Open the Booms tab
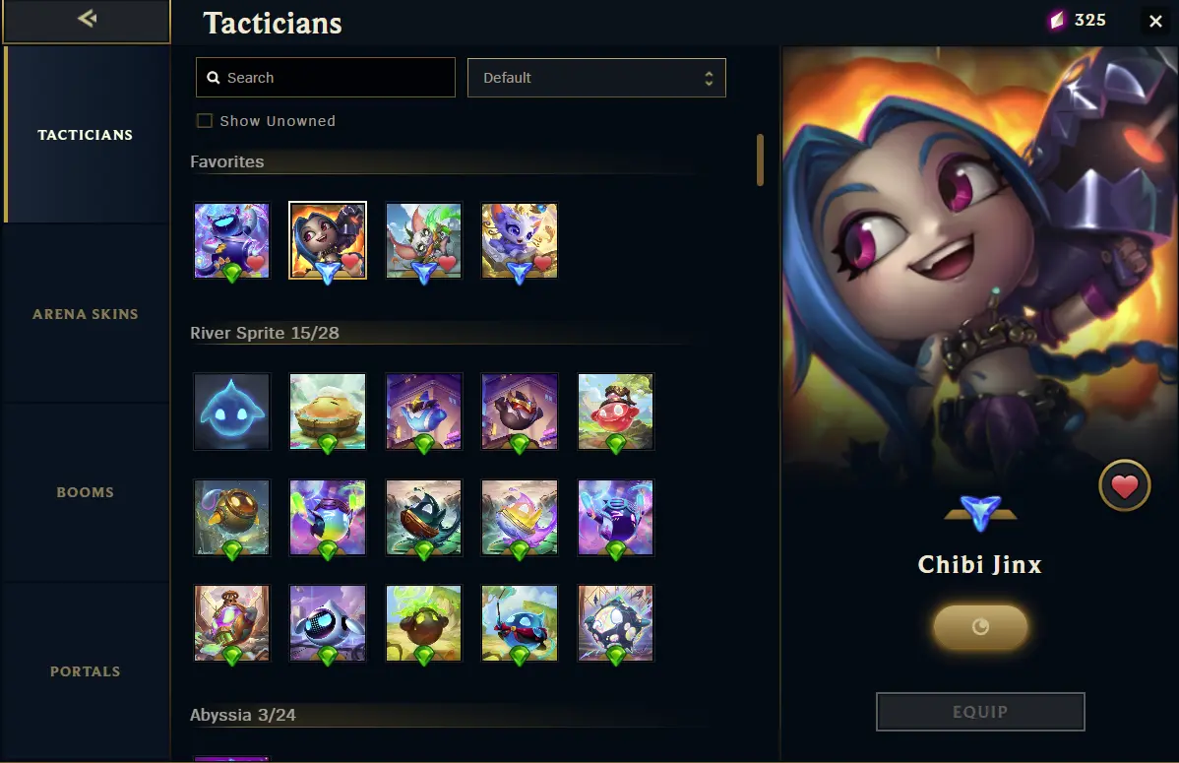The image size is (1179, 763). [x=86, y=492]
